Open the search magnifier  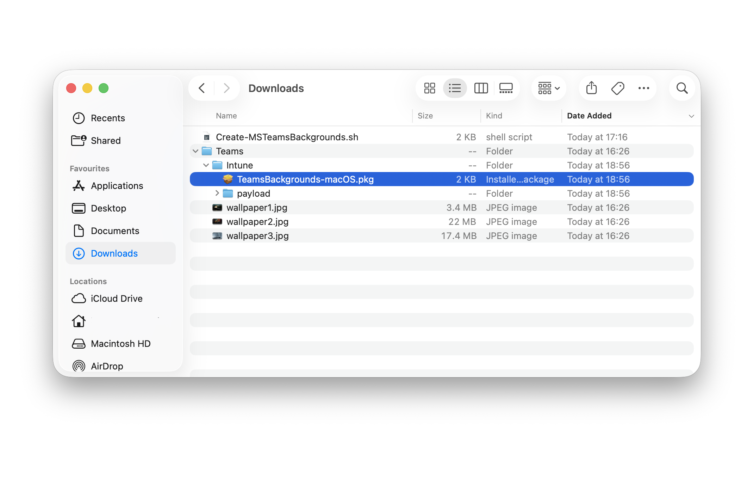pyautogui.click(x=682, y=88)
